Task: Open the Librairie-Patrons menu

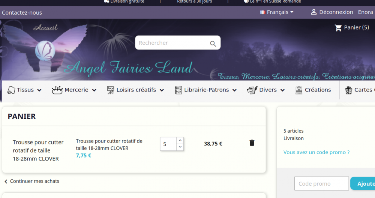Action: [206, 90]
